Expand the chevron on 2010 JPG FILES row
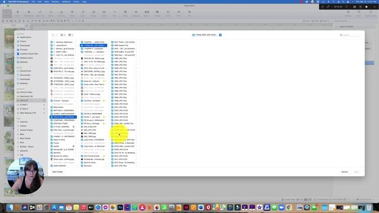Image resolution: width=379 pixels, height=213 pixels. click(136, 156)
